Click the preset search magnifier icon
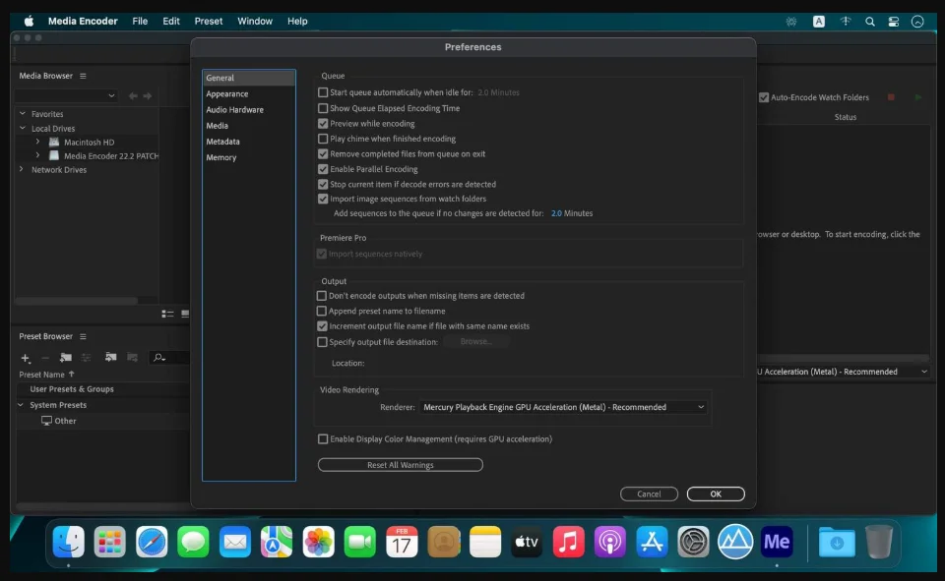945x581 pixels. point(158,358)
